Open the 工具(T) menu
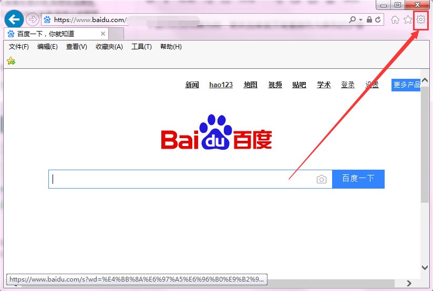This screenshot has width=433, height=291. (x=142, y=47)
